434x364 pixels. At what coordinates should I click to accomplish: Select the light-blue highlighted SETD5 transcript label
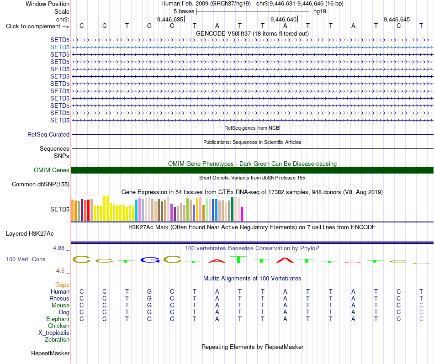(x=60, y=47)
